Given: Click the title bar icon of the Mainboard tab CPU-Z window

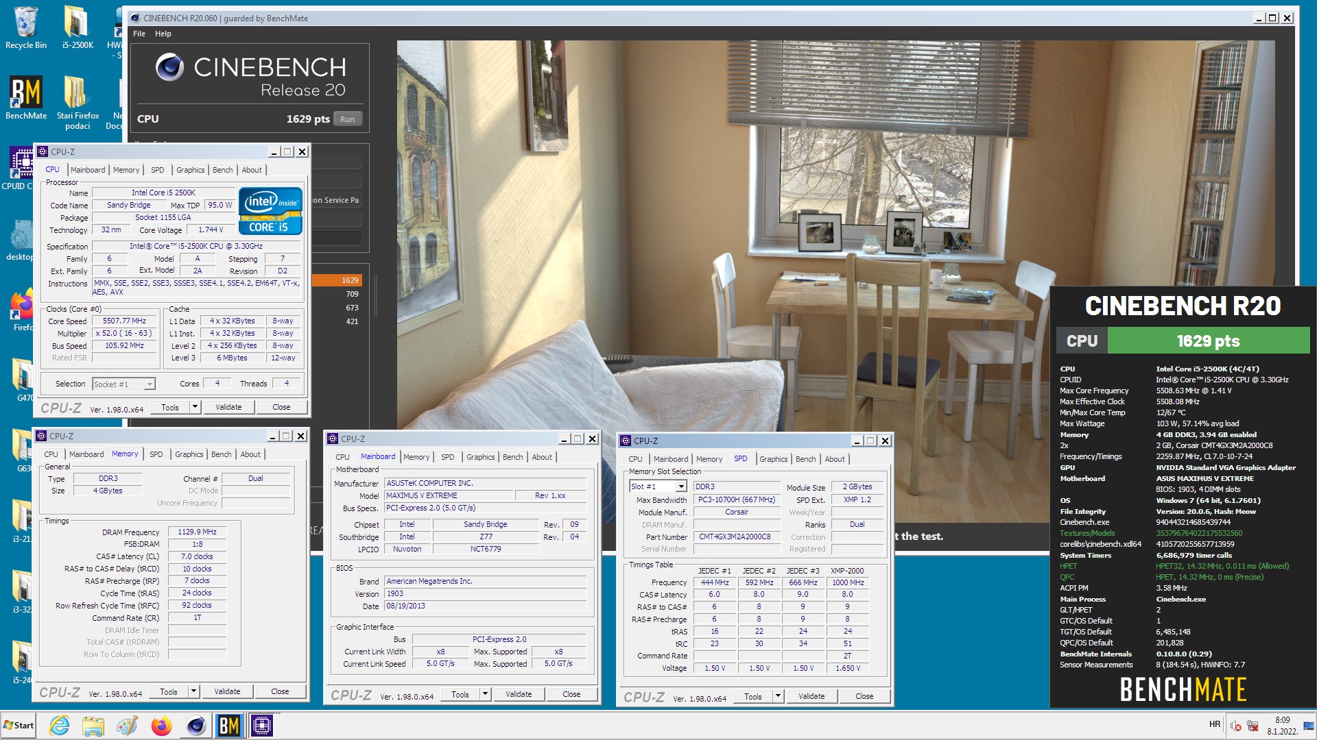Looking at the screenshot, I should point(333,439).
